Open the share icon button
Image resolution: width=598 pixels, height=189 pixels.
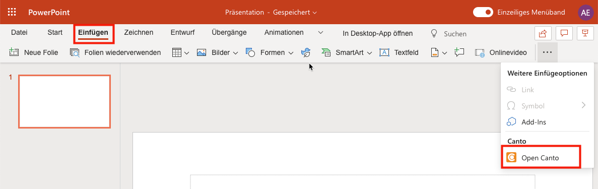(x=543, y=33)
